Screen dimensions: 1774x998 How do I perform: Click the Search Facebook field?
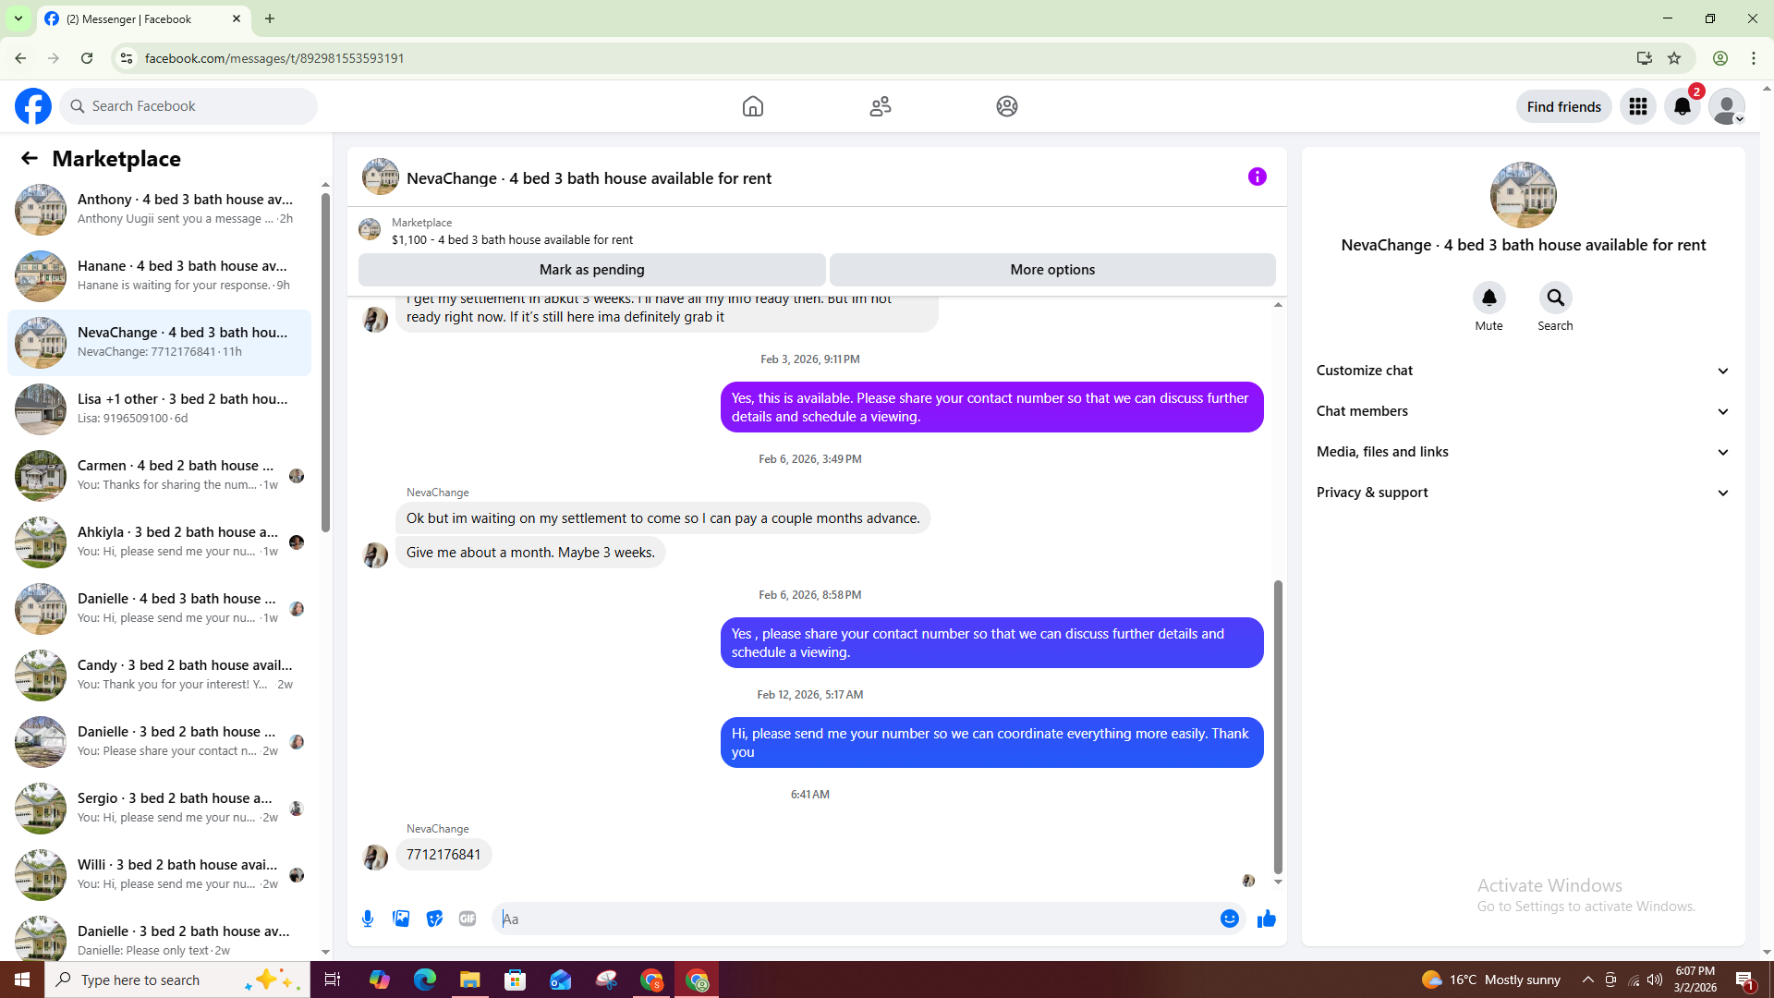coord(188,106)
